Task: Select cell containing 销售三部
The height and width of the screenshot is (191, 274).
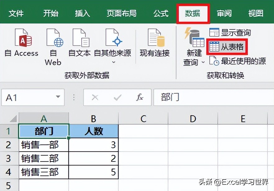Action: 44,172
